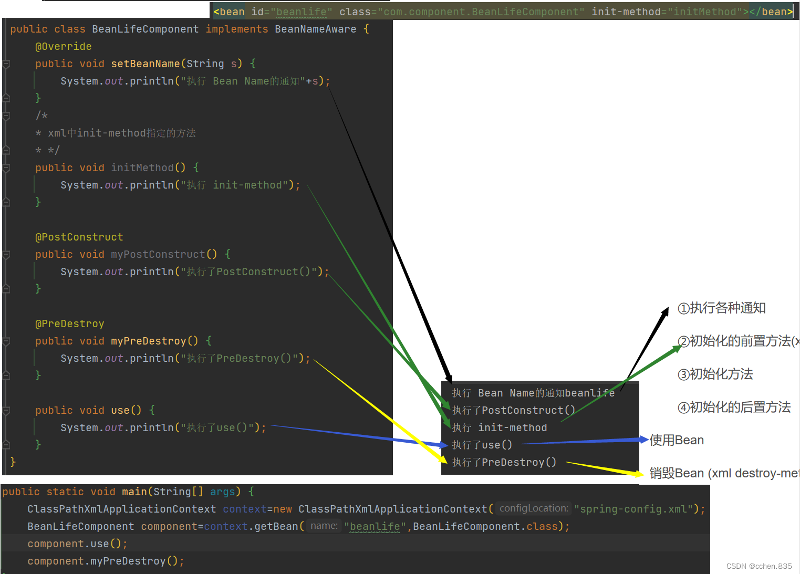Click the string "执行了PreDestroy()" in println
The height and width of the screenshot is (574, 800).
click(x=239, y=359)
